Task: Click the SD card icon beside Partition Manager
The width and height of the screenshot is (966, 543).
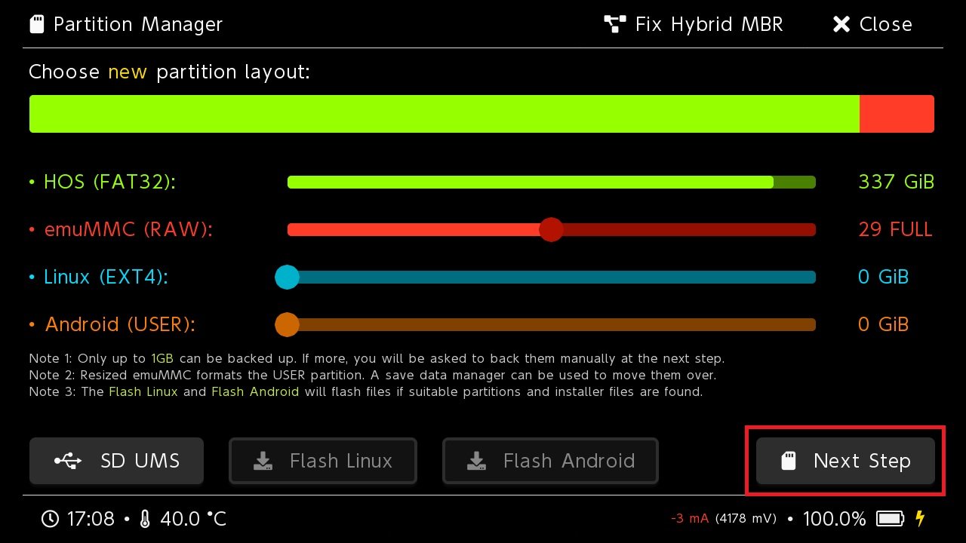Action: pyautogui.click(x=36, y=25)
